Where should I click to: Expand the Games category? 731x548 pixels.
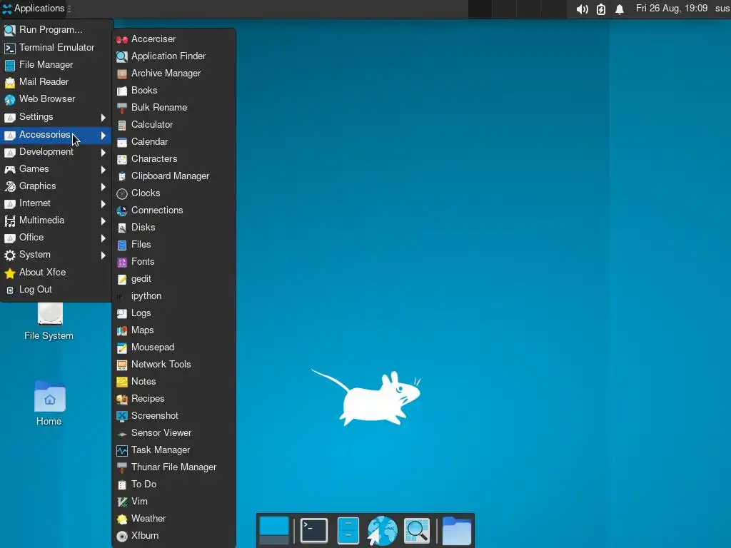56,169
